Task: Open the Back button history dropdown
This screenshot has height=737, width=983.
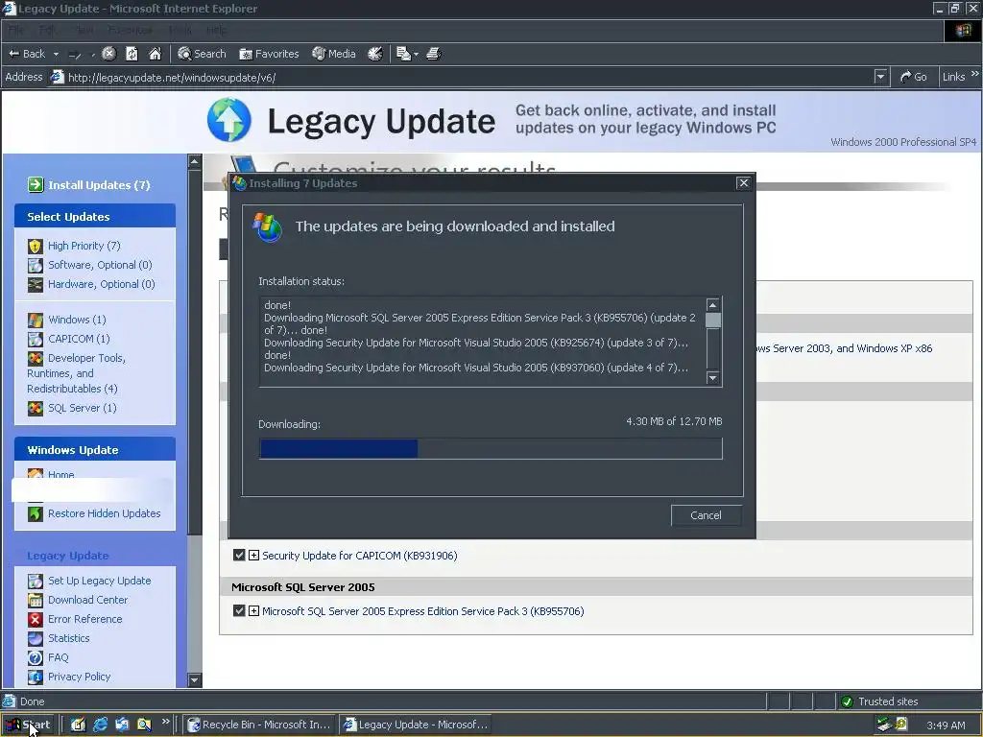Action: click(56, 55)
